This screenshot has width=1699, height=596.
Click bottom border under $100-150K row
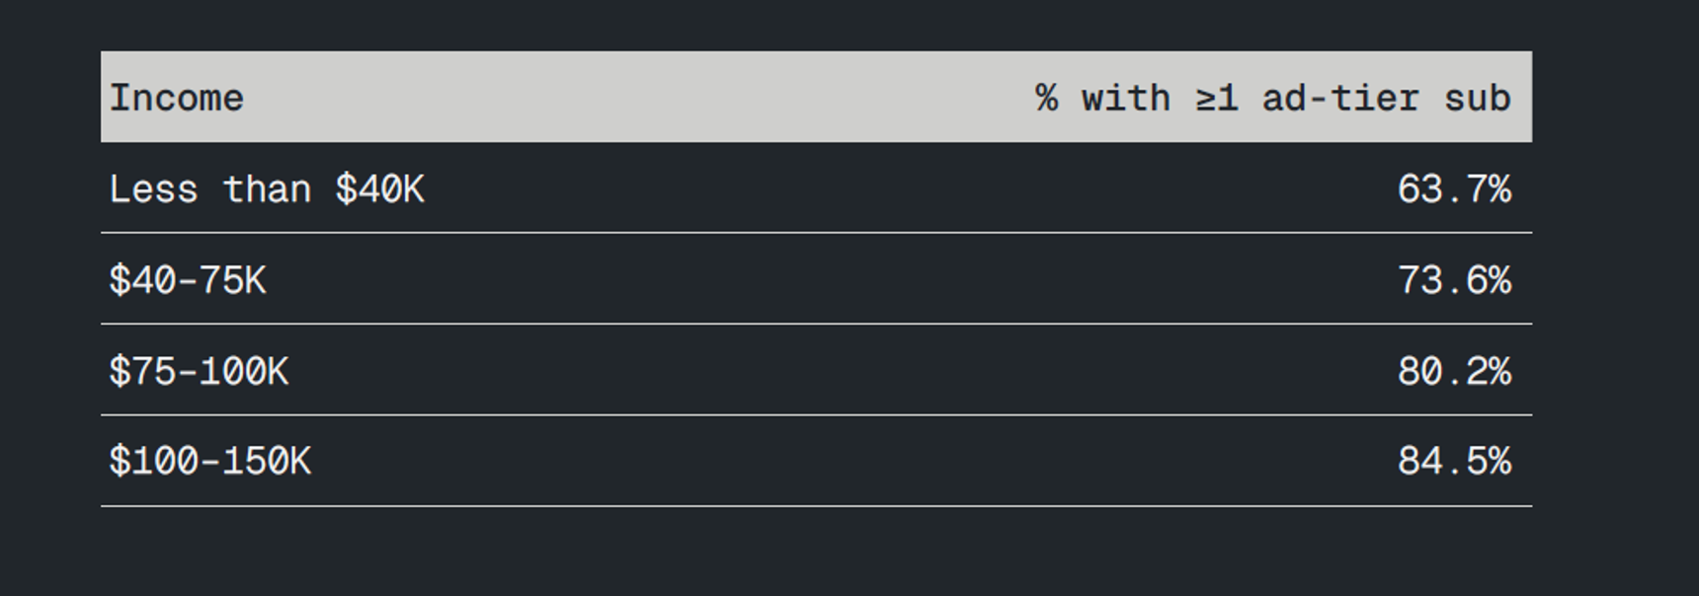tap(816, 506)
